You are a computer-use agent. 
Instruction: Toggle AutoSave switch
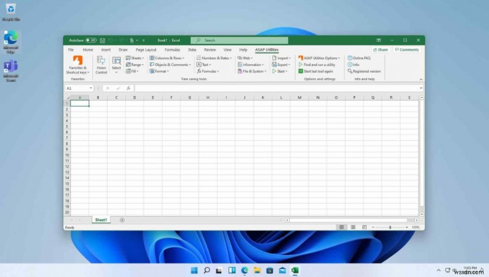(x=91, y=40)
